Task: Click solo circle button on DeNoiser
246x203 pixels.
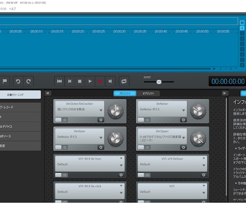Action: 148,120
